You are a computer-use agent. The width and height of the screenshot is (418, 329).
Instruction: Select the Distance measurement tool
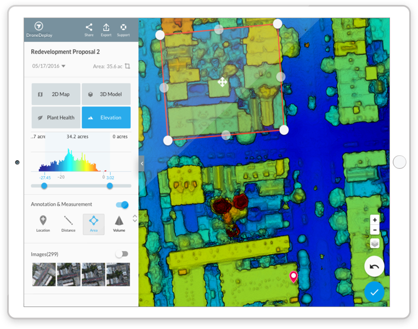pyautogui.click(x=69, y=223)
